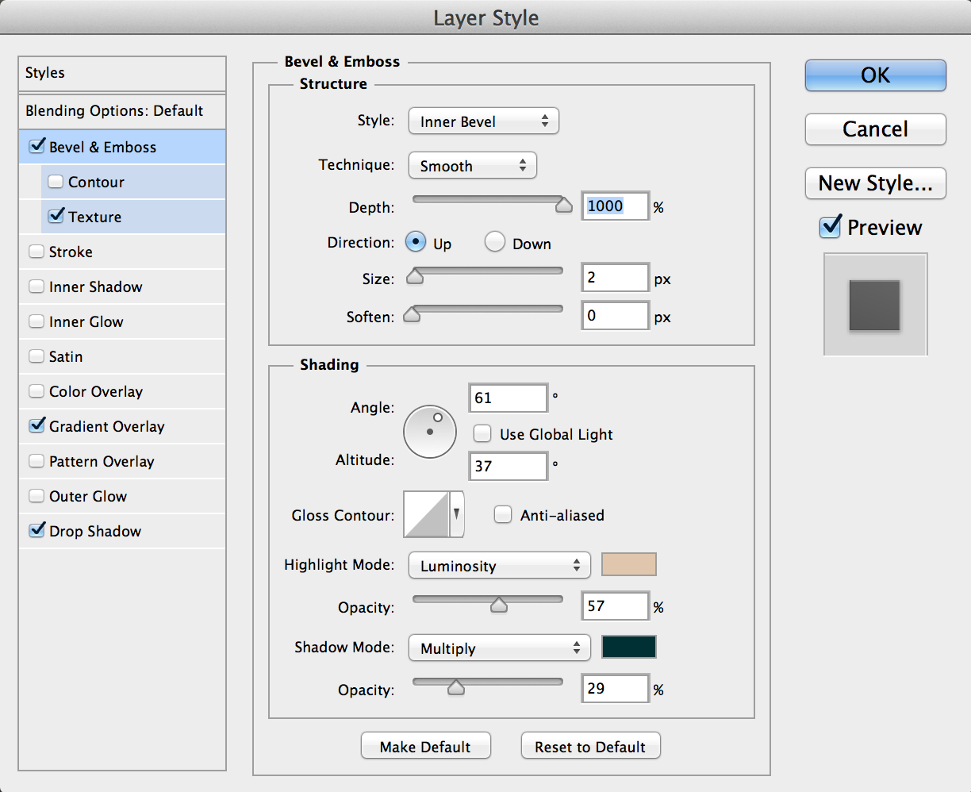
Task: Open the Style dropdown showing Inner Bevel
Action: pyautogui.click(x=483, y=121)
